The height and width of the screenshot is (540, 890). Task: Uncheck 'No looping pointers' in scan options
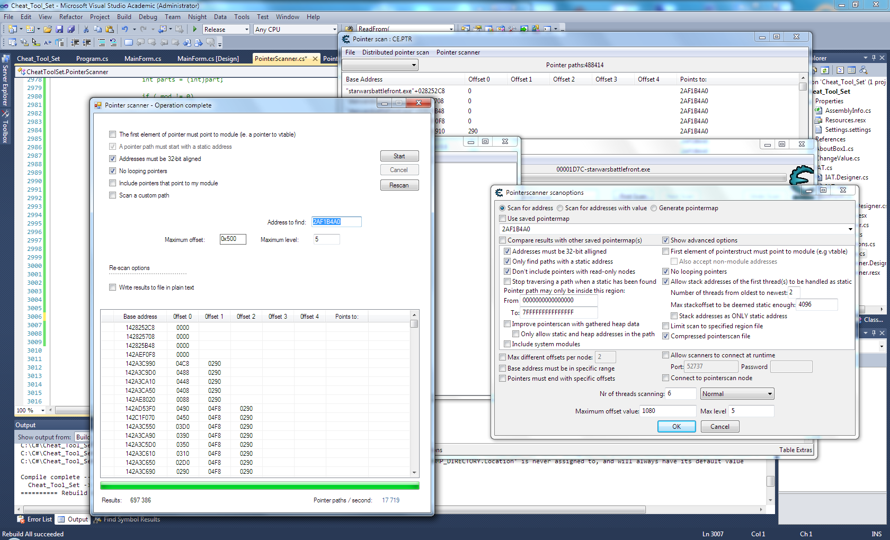click(x=666, y=272)
